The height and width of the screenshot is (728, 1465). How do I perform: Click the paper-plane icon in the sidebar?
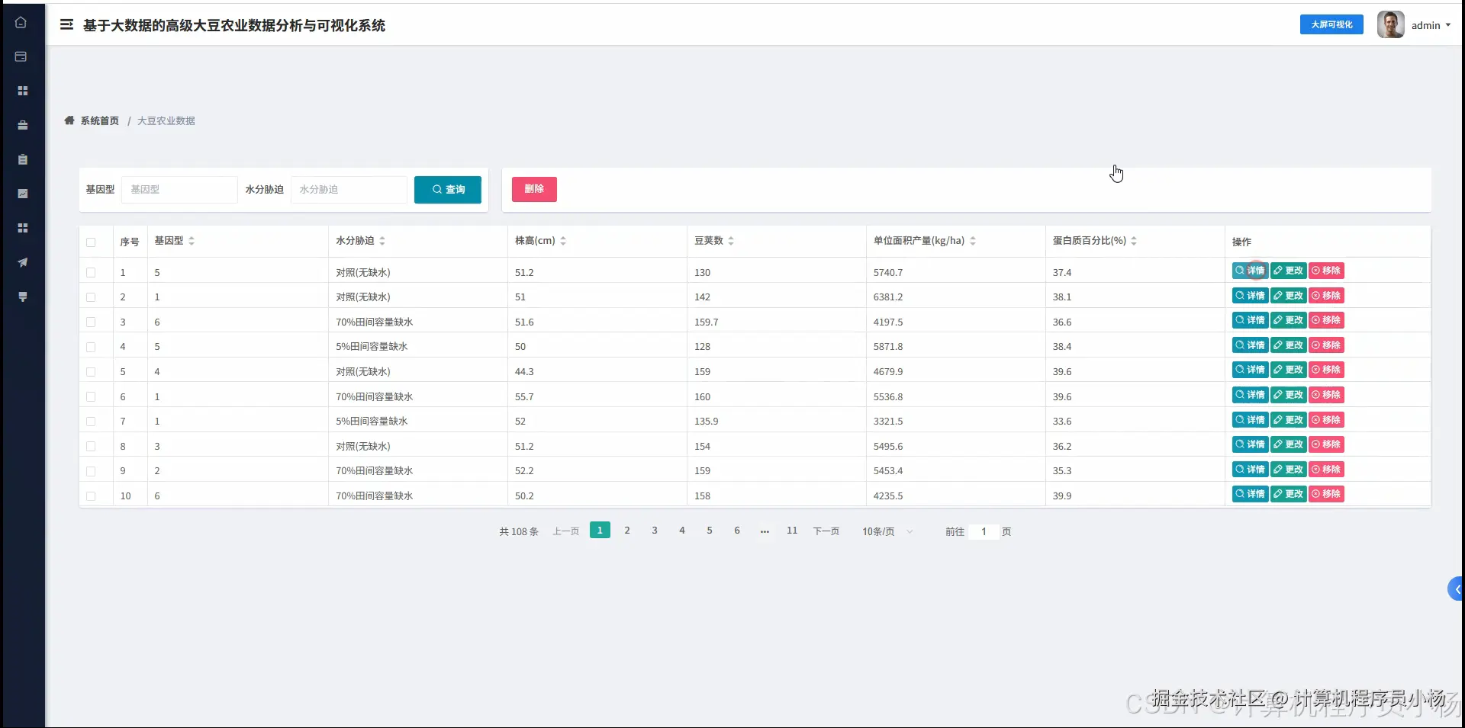(22, 262)
